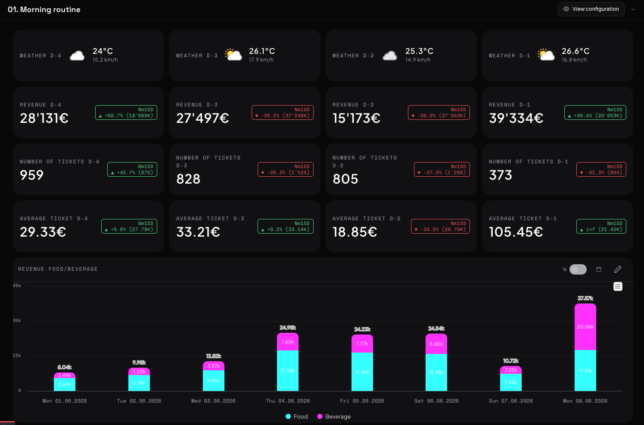
Task: Click the Average Ticket D-3 +0.2% badge
Action: click(286, 226)
